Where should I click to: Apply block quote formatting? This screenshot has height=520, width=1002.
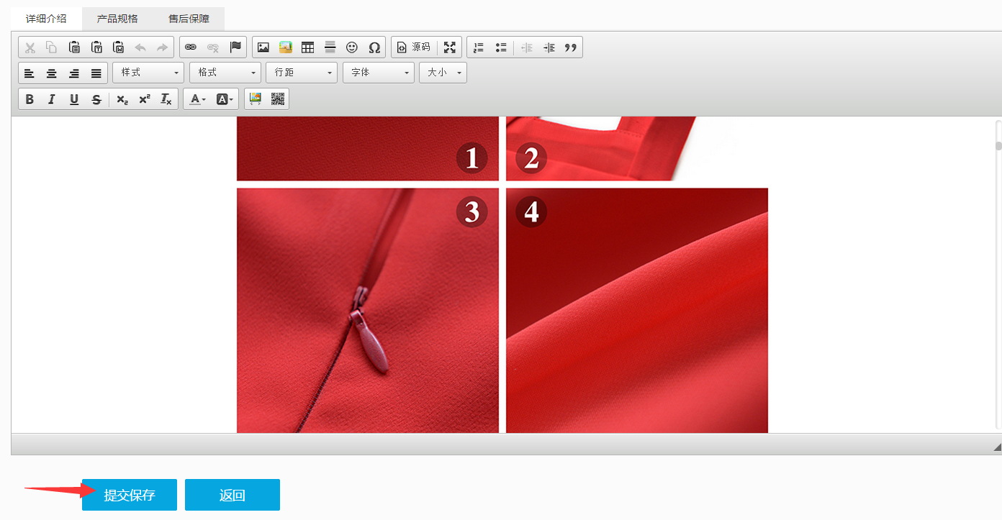(x=571, y=47)
